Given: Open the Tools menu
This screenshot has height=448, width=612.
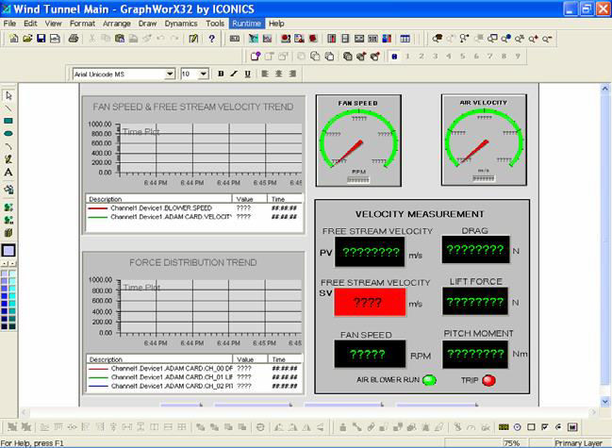Looking at the screenshot, I should pos(215,24).
